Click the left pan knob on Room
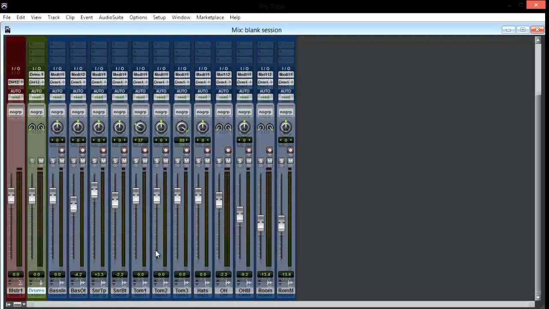549x309 pixels. (x=260, y=127)
